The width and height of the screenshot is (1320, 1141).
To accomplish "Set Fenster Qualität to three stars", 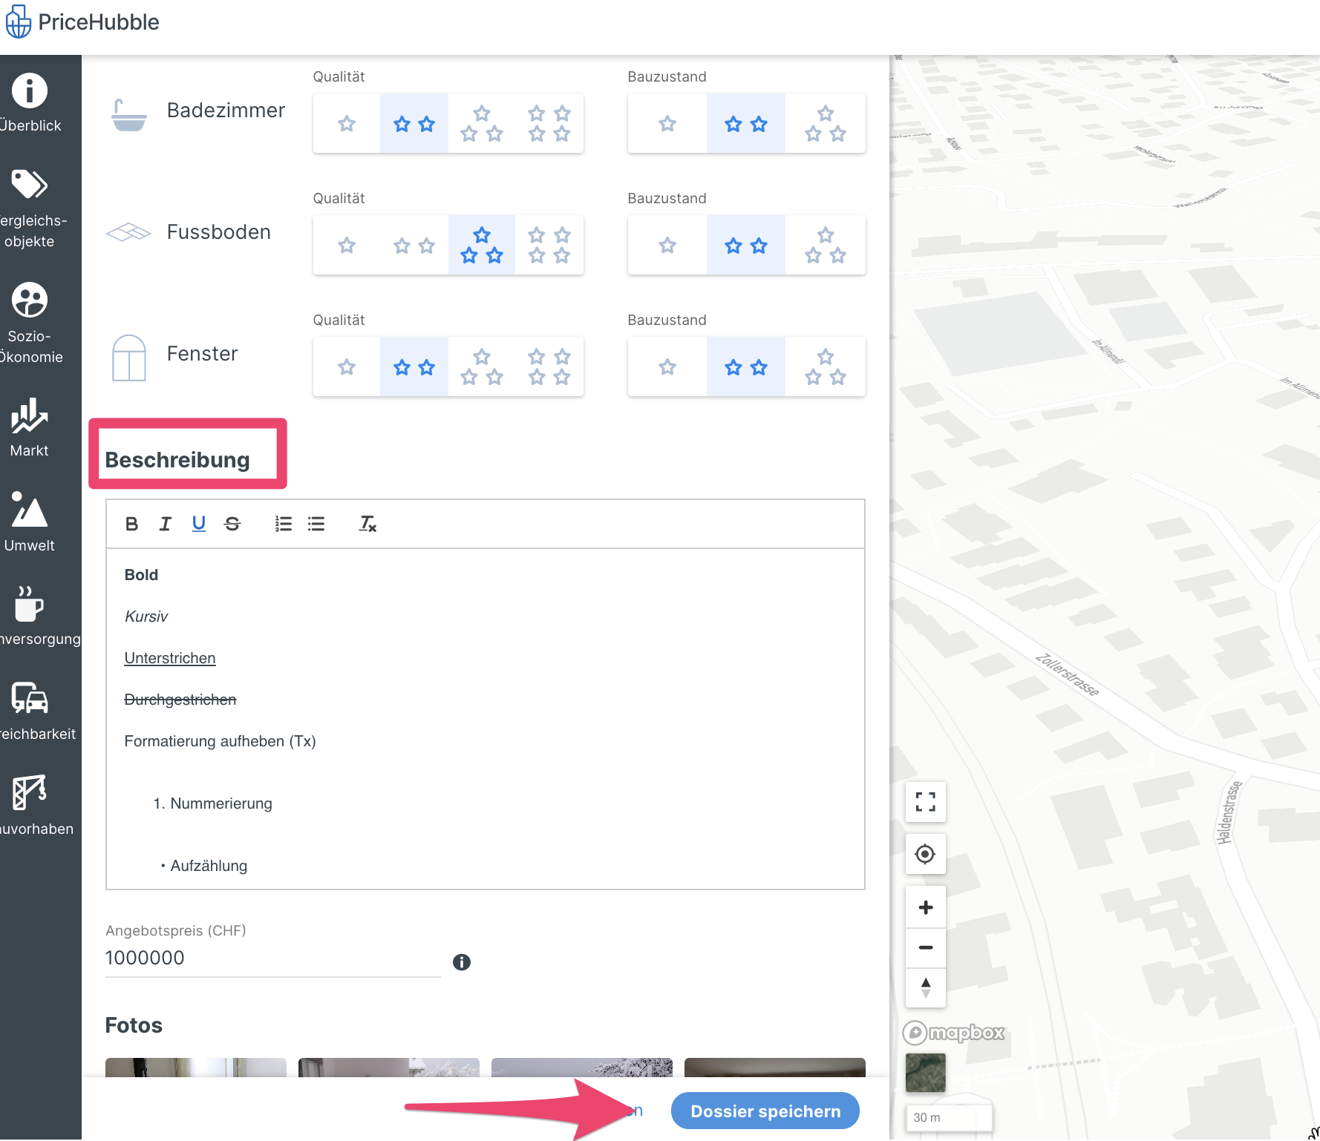I will pos(482,367).
